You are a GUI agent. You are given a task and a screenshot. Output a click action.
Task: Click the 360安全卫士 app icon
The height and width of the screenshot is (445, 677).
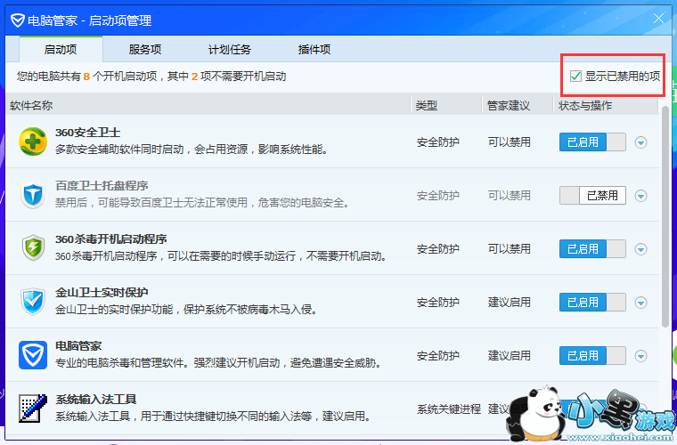[33, 142]
